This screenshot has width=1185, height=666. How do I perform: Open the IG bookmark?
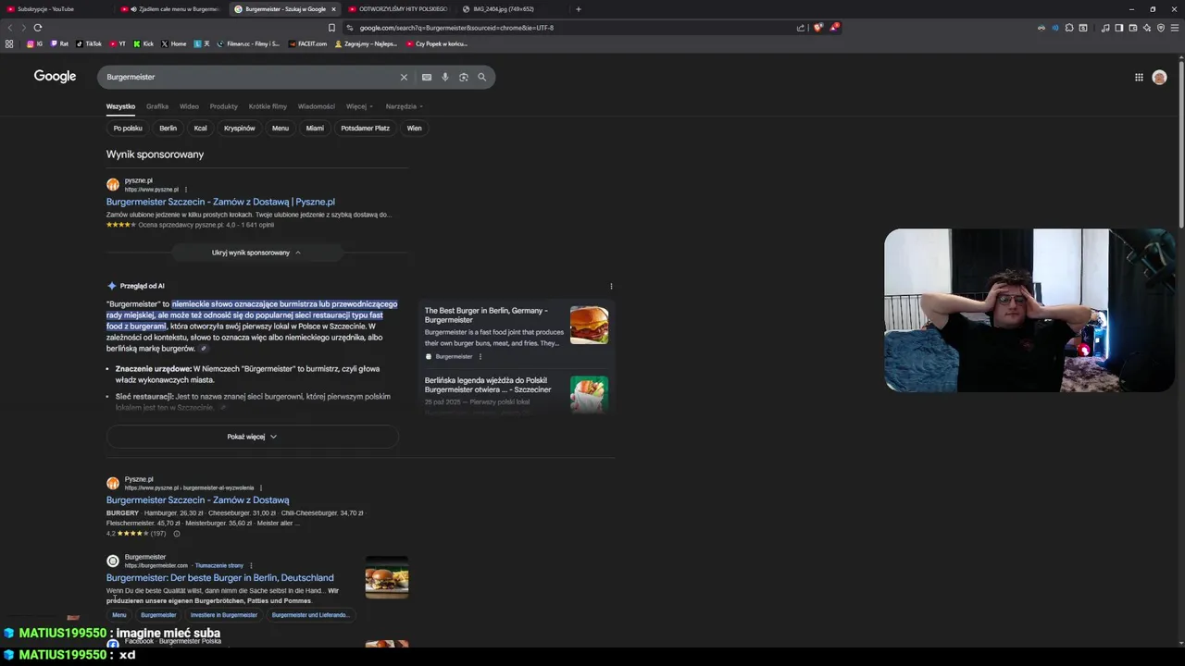(34, 43)
